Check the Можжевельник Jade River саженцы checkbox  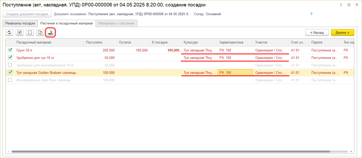[10, 80]
